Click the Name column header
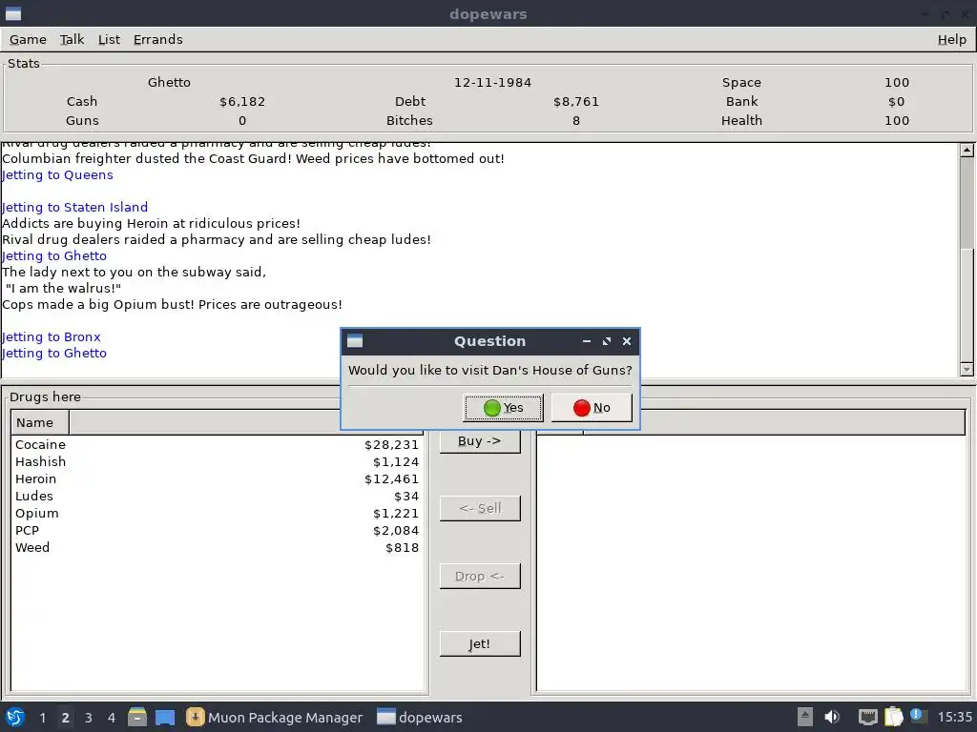This screenshot has width=977, height=732. point(40,422)
